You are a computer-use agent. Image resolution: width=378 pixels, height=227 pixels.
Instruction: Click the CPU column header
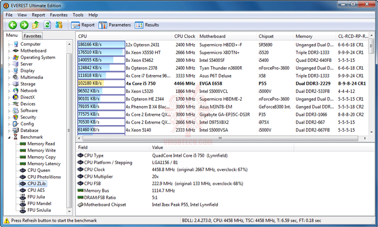(124, 36)
